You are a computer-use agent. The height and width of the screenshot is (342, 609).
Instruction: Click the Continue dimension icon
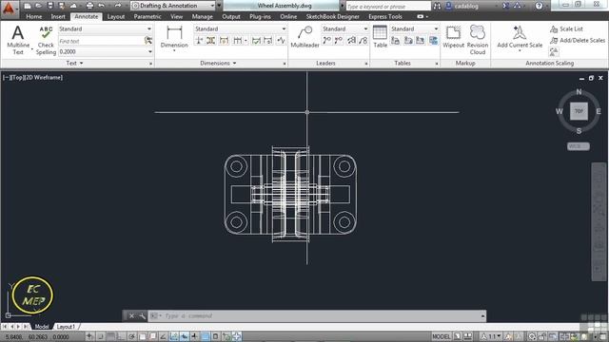(238, 40)
